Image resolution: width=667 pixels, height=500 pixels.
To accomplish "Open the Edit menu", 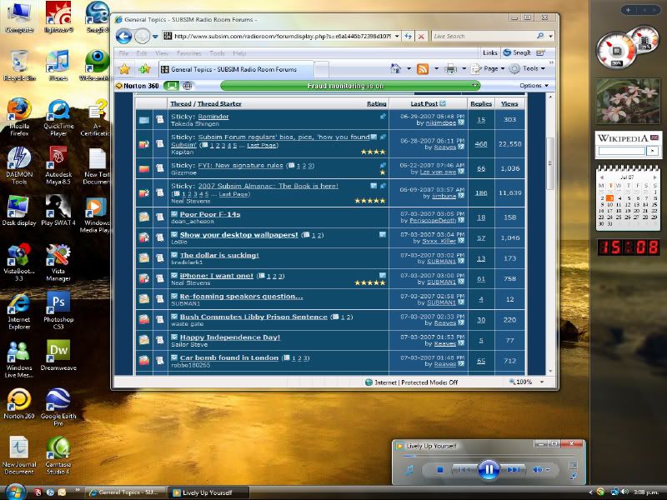I will (x=142, y=53).
